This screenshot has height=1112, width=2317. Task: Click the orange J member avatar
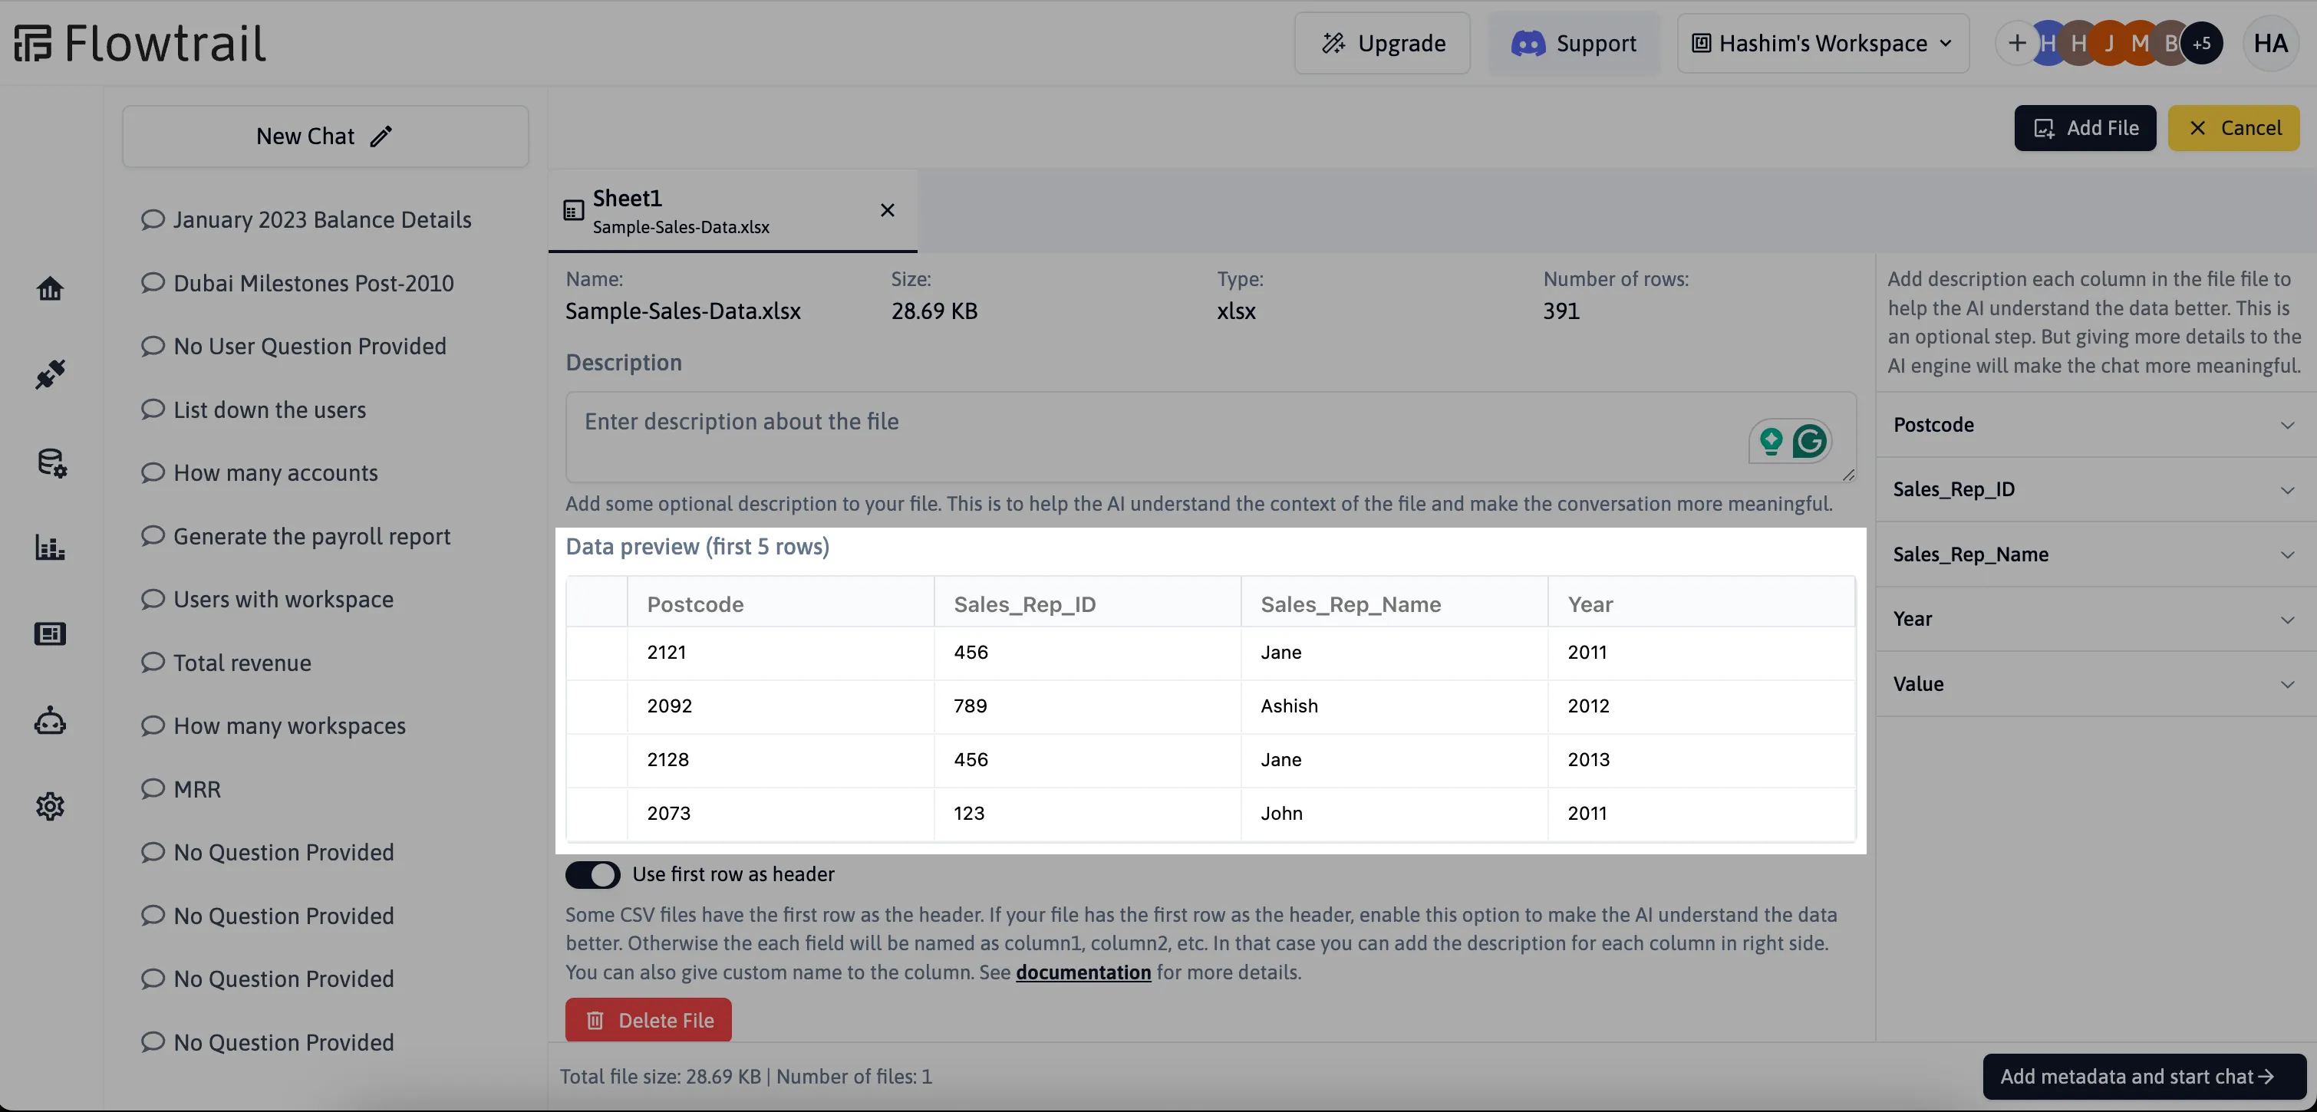point(2109,43)
